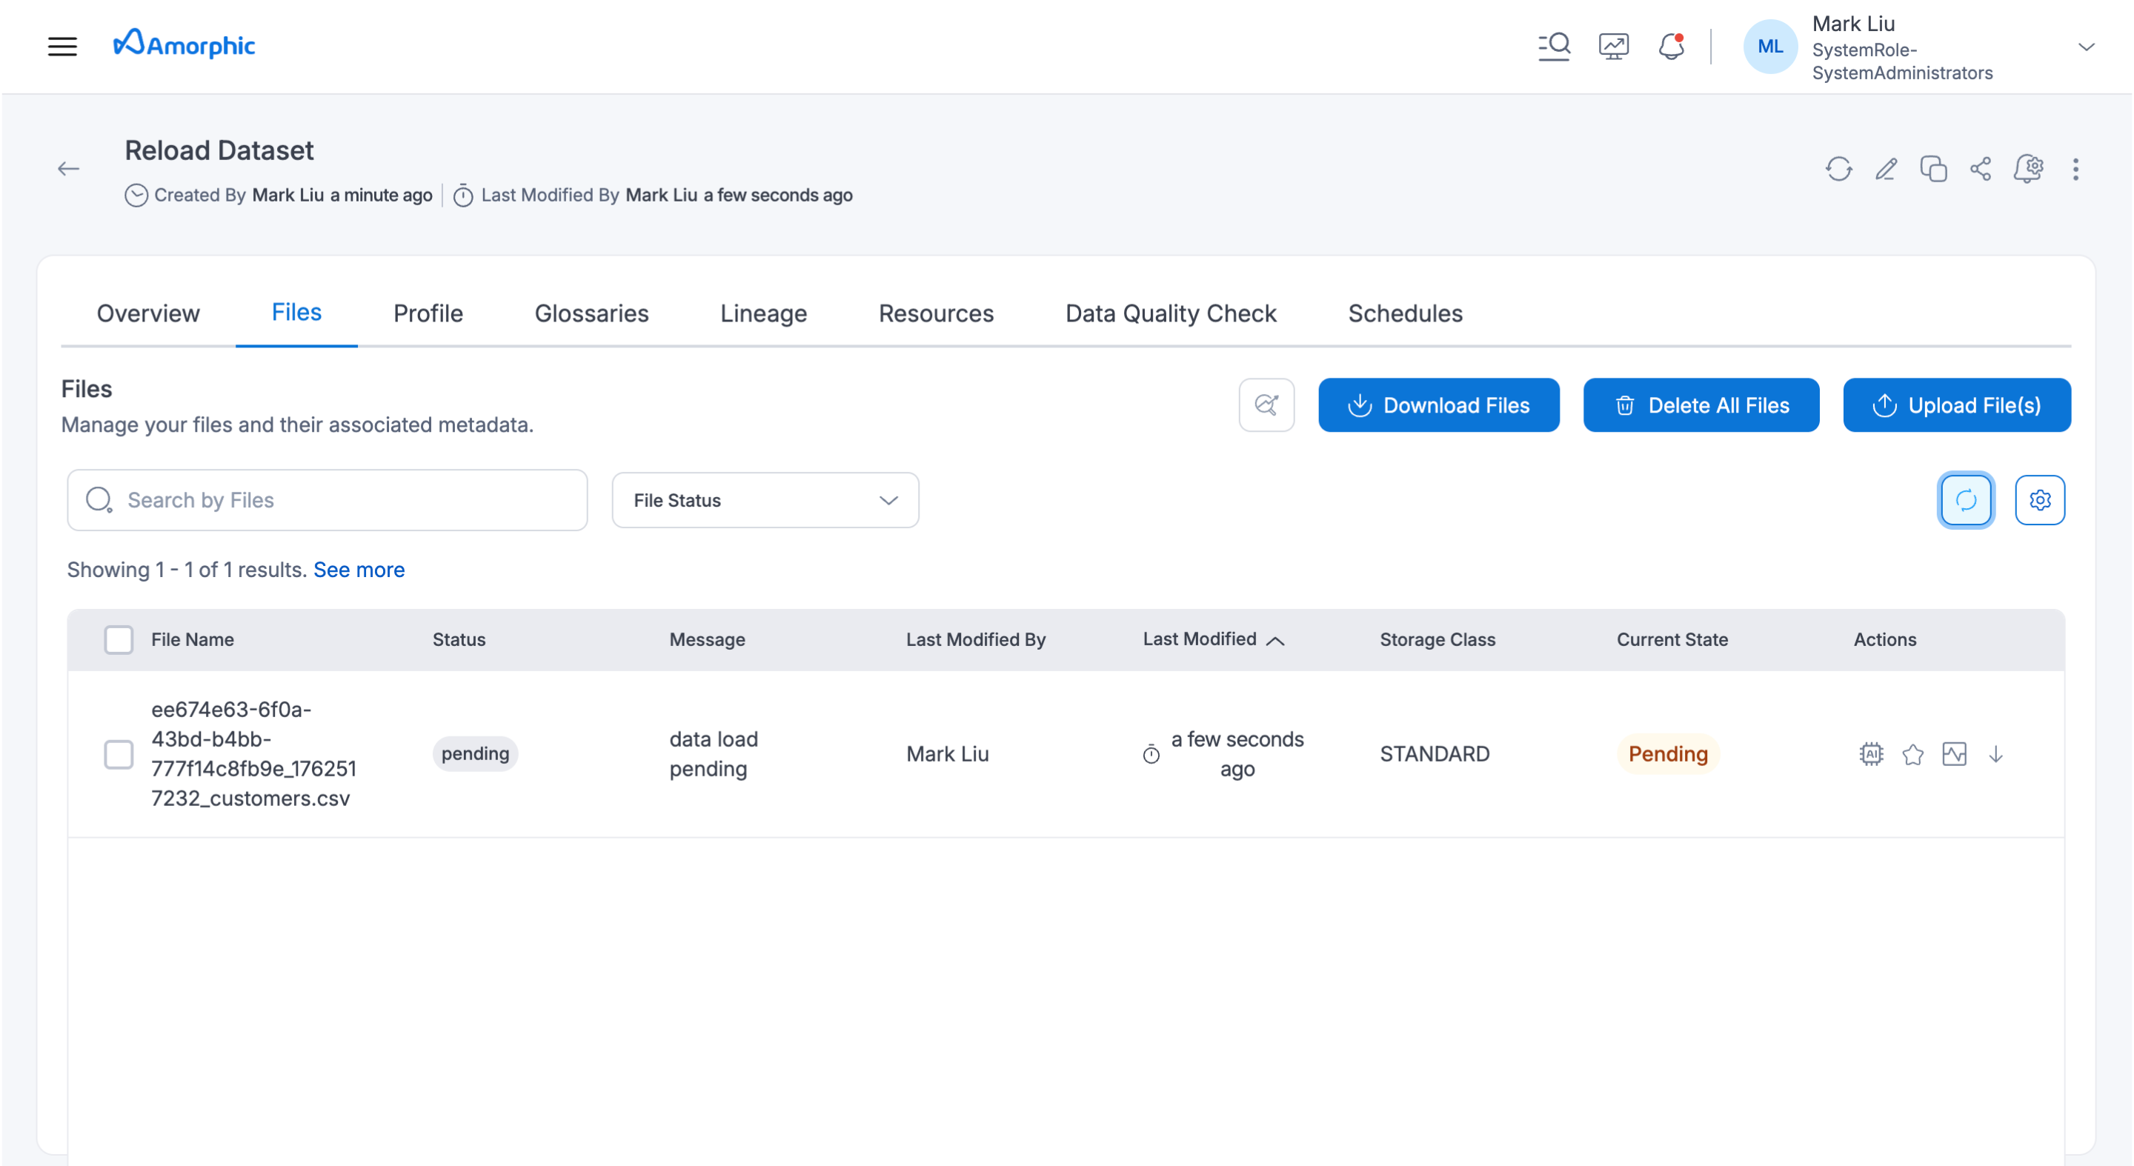Expand the Mark Liu user profile menu
Screen dimensions: 2134x1166
pos(2087,47)
